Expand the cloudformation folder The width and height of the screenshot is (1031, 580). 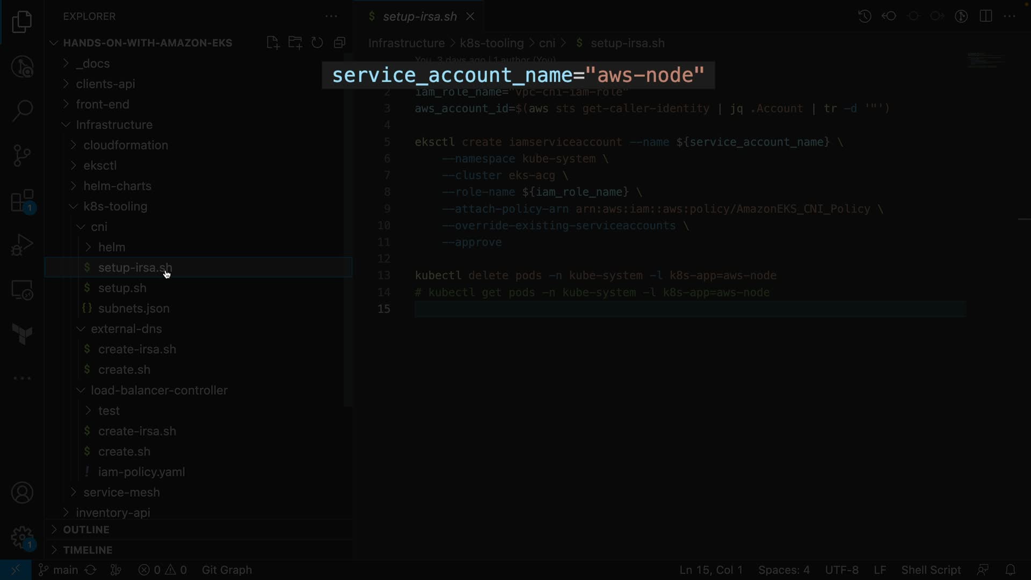click(x=126, y=145)
